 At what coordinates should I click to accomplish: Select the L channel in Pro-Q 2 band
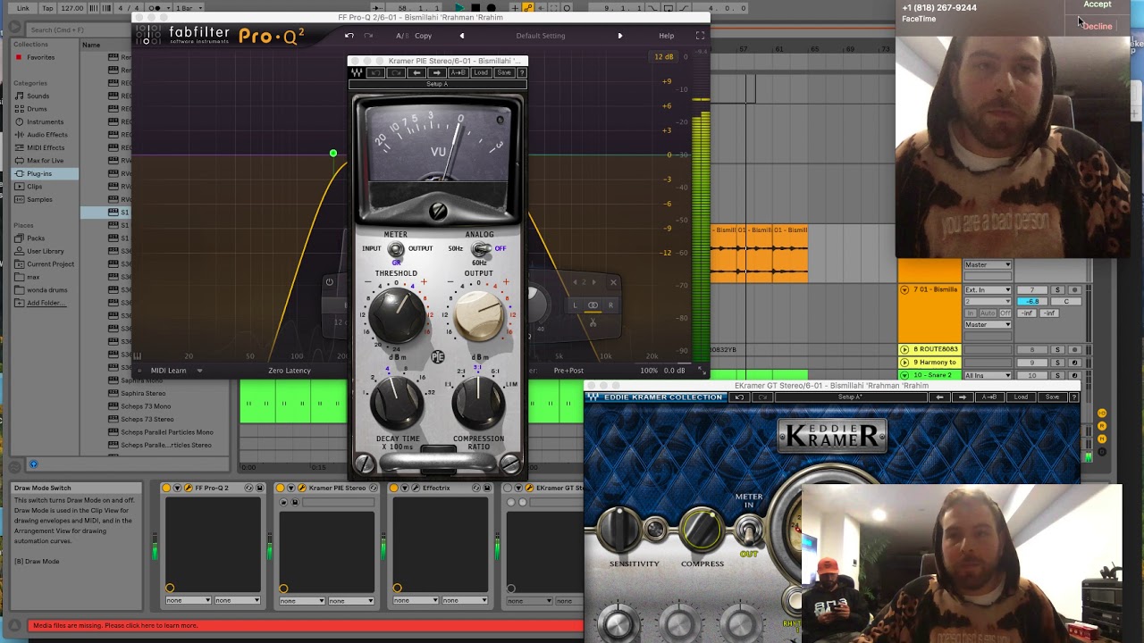click(575, 305)
